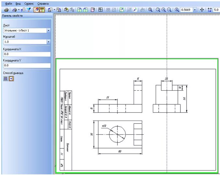Click the Панель свойств panel title
Screen dimensions: 220x175
[12, 16]
